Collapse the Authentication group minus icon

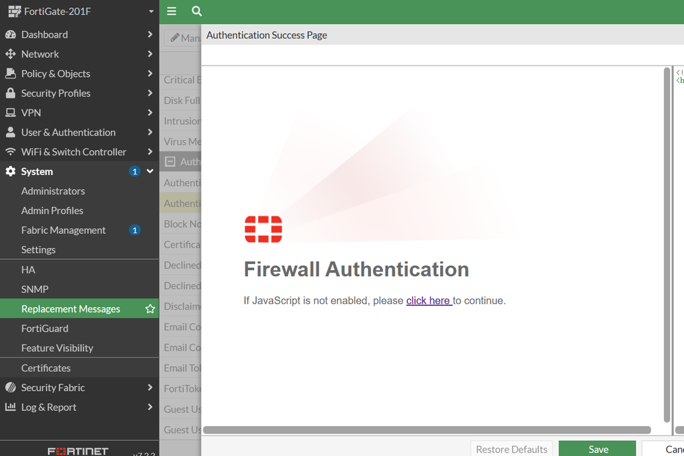point(170,161)
